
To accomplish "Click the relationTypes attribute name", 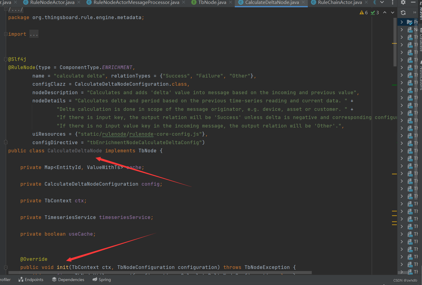I will pos(131,76).
